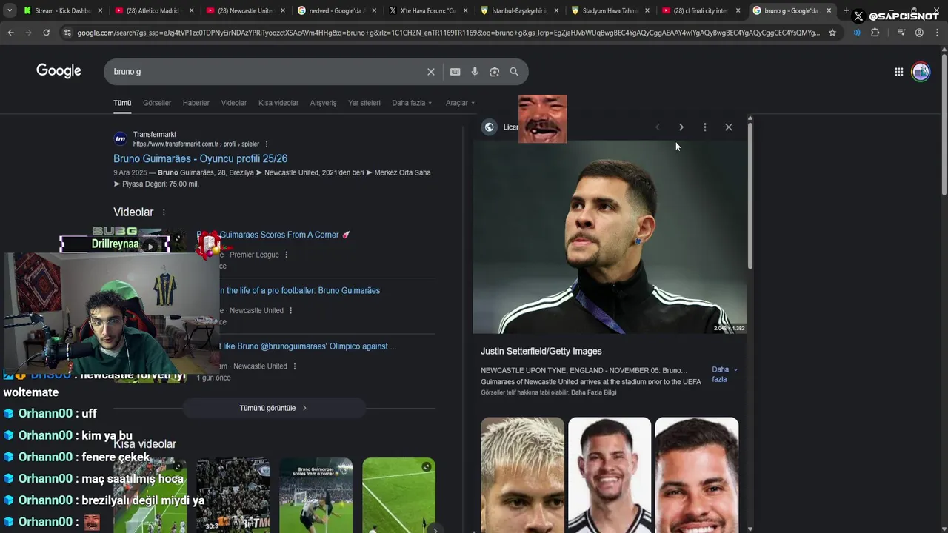948x533 pixels.
Task: Go back with the browser back arrow
Action: click(x=10, y=33)
